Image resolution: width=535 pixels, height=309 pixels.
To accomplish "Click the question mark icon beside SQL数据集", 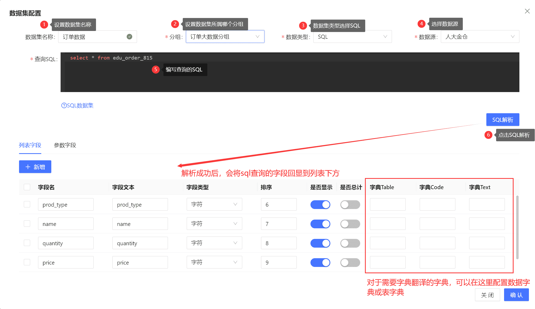I will [64, 106].
